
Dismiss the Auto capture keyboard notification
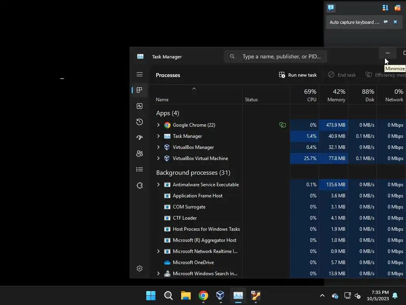(x=395, y=22)
